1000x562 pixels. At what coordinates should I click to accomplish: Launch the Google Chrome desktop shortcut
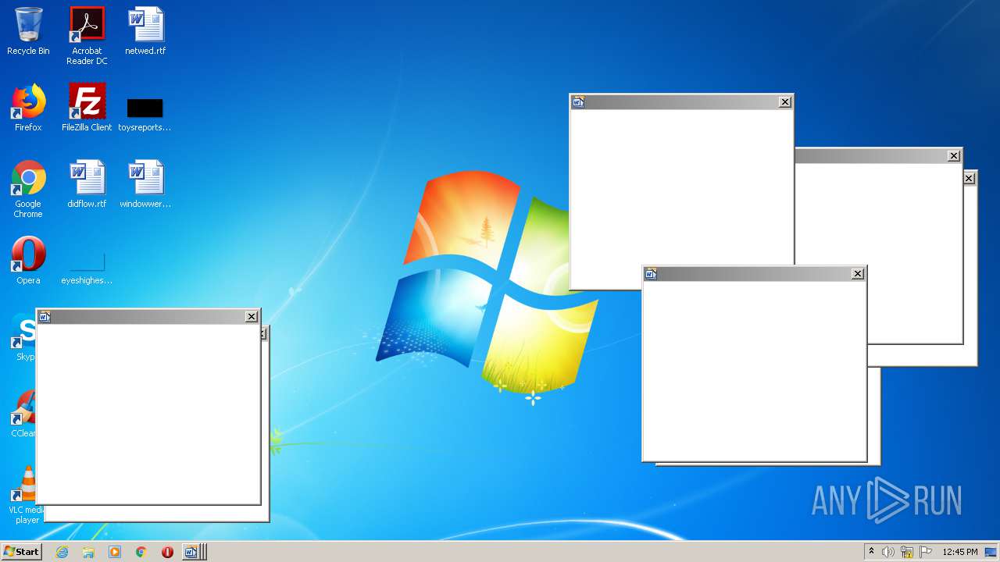click(28, 189)
